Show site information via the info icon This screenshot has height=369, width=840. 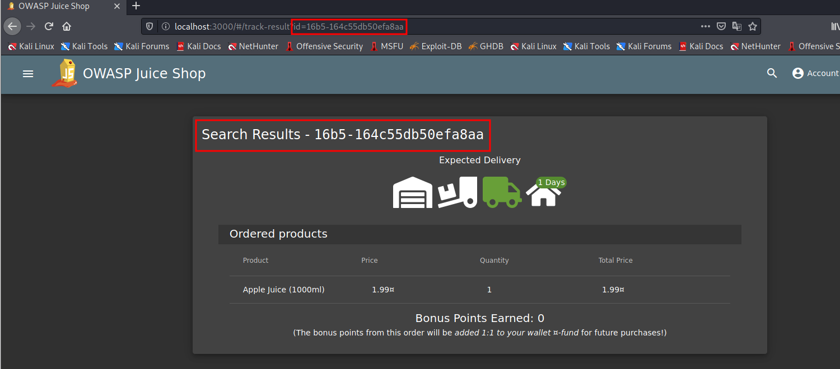165,26
